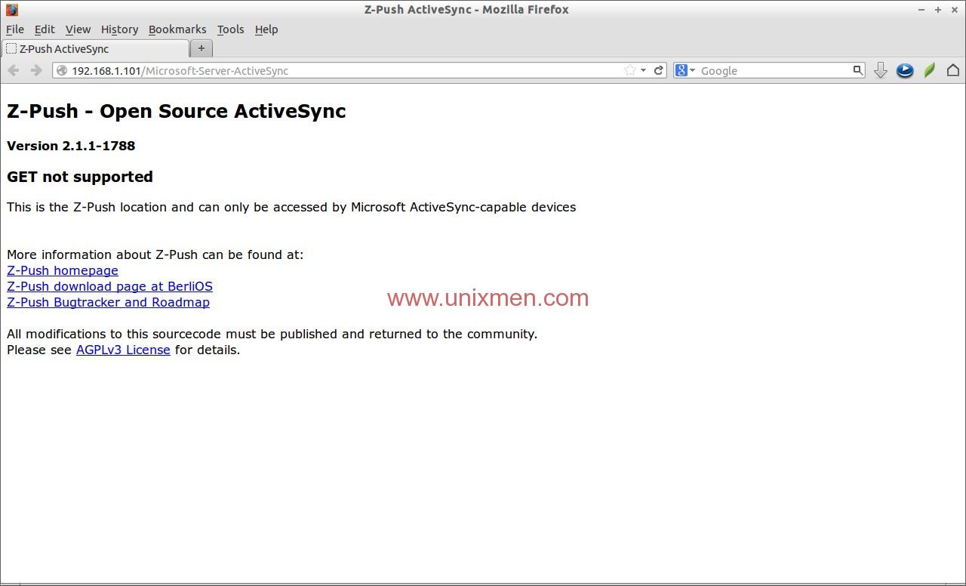Image resolution: width=966 pixels, height=586 pixels.
Task: Bookmark this page with the star
Action: [630, 70]
